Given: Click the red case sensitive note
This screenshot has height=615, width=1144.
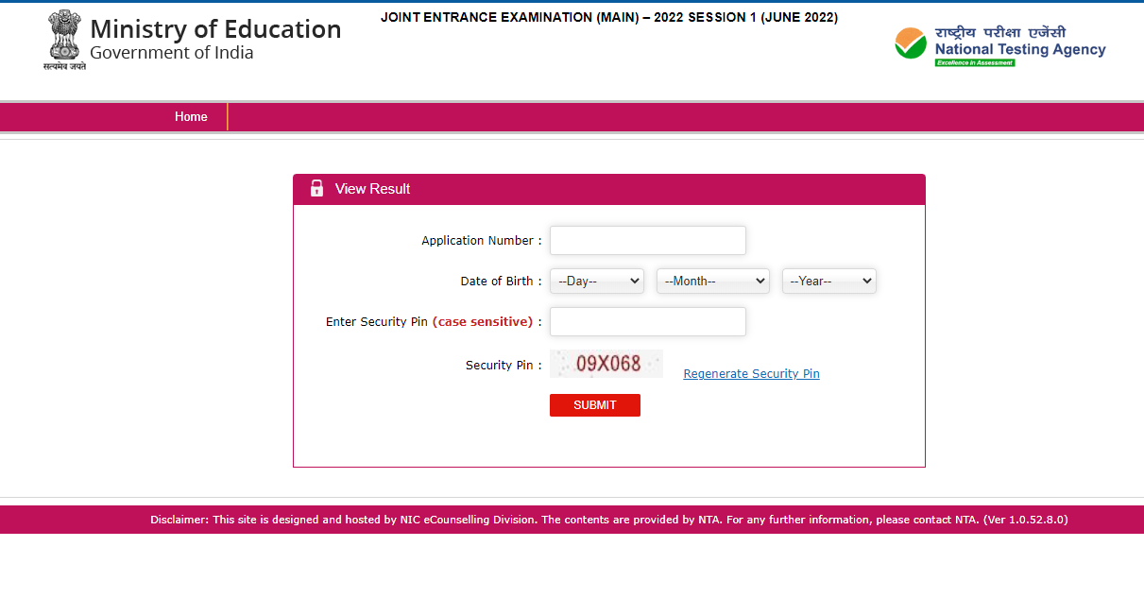Looking at the screenshot, I should [x=483, y=322].
